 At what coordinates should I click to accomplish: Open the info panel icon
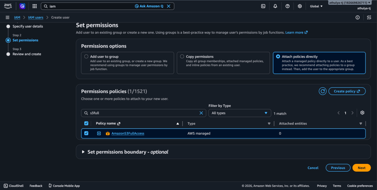(357, 17)
